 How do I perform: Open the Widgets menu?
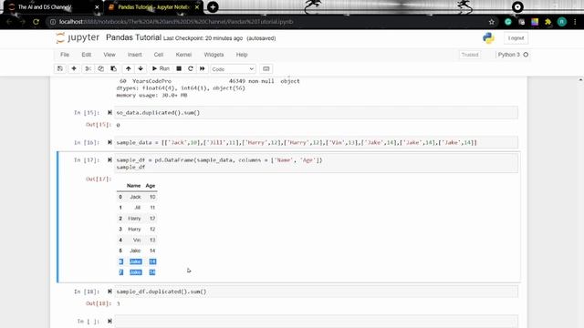pos(214,55)
